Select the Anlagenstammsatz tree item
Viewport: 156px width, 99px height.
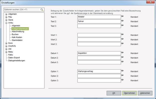tap(20, 29)
